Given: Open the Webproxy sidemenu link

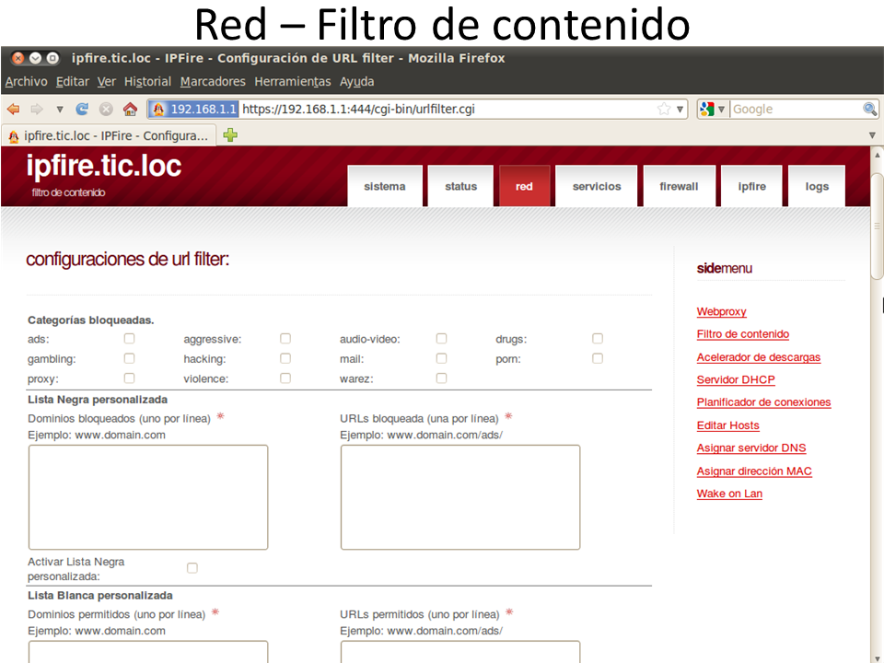Looking at the screenshot, I should click(721, 312).
